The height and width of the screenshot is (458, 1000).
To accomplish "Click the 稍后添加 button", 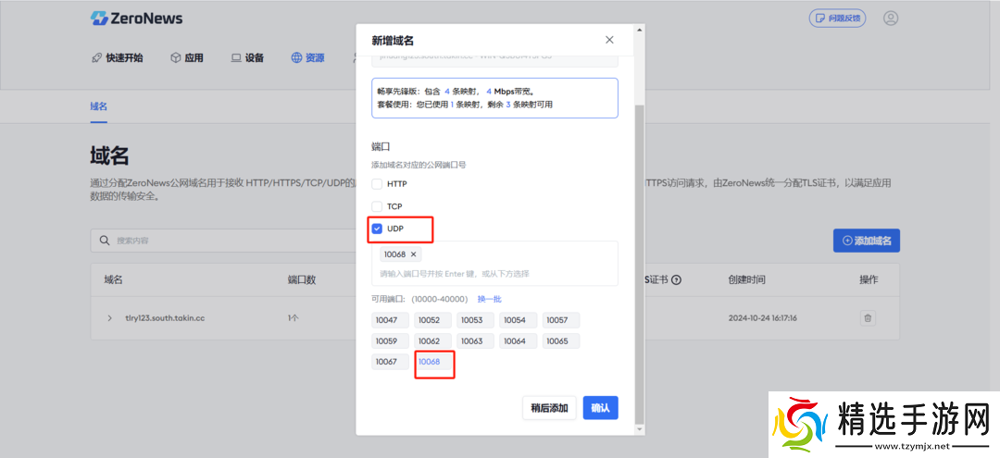I will tap(549, 408).
